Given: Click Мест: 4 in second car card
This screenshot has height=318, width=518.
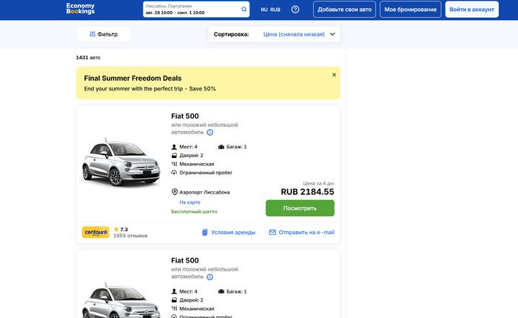Looking at the screenshot, I should point(188,291).
